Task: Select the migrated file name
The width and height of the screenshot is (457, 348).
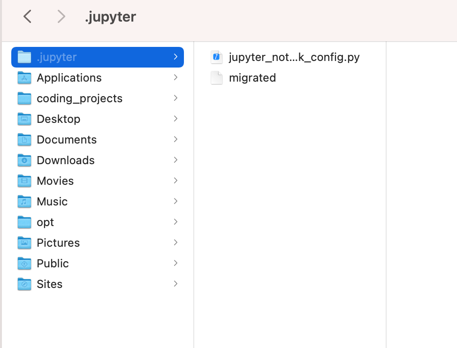Action: tap(252, 78)
